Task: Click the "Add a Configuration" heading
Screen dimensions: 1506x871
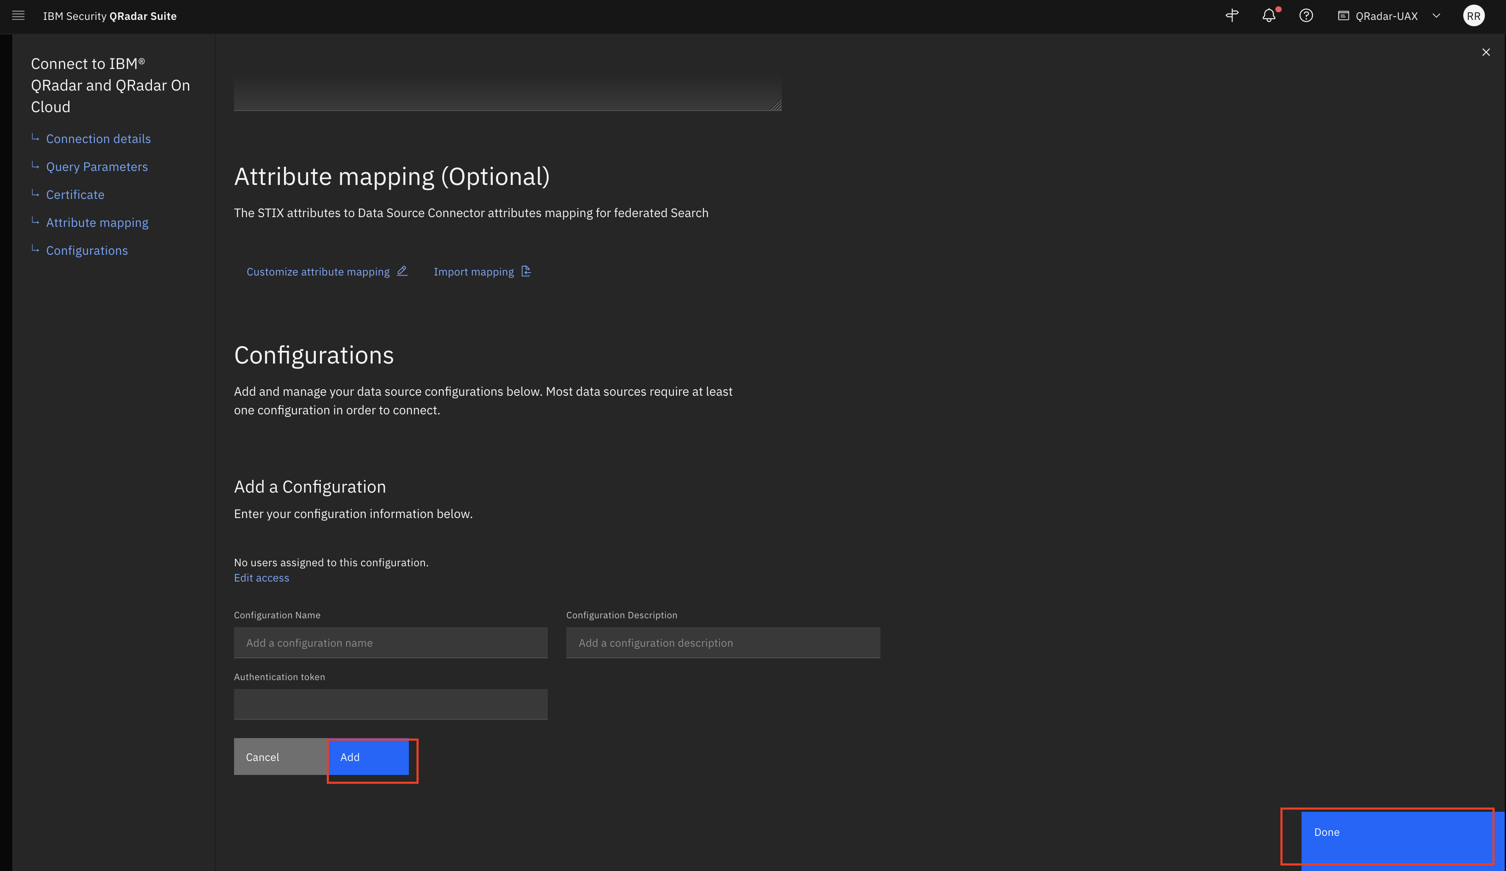Action: coord(309,487)
